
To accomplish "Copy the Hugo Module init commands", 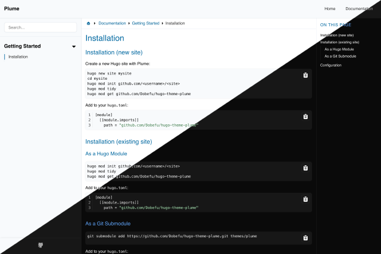I will (x=305, y=168).
